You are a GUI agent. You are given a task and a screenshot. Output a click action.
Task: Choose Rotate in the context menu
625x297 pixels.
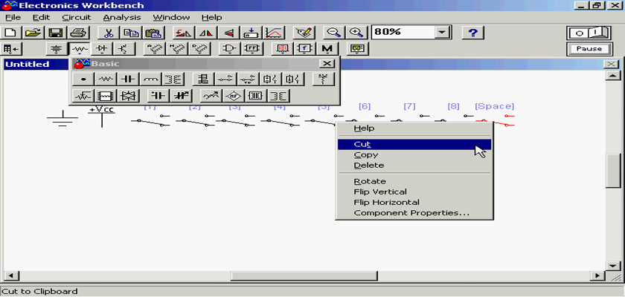(414, 181)
